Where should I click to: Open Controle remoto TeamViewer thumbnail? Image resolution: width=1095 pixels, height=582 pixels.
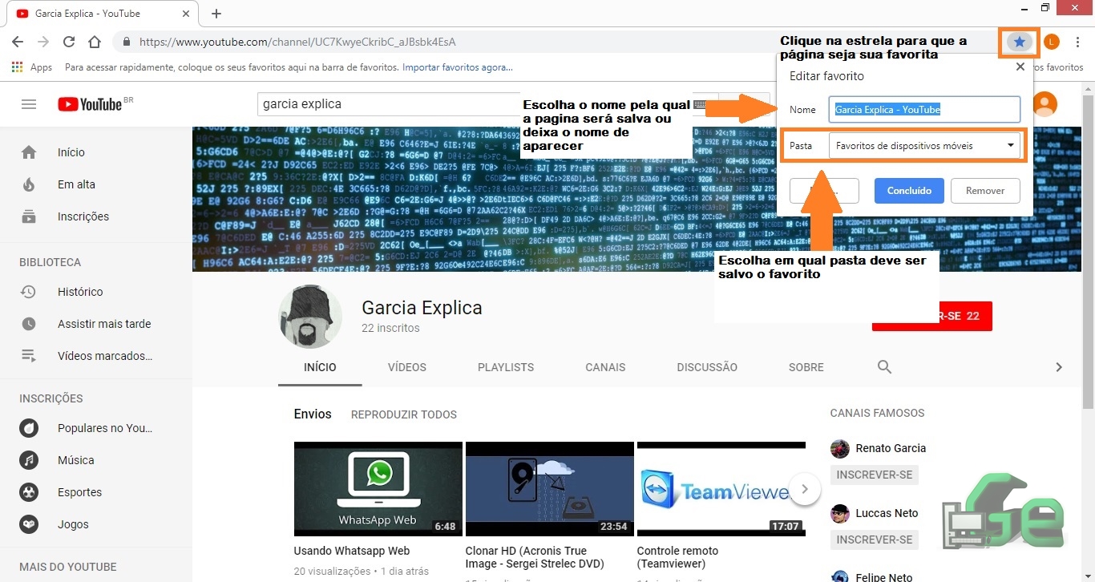(721, 489)
